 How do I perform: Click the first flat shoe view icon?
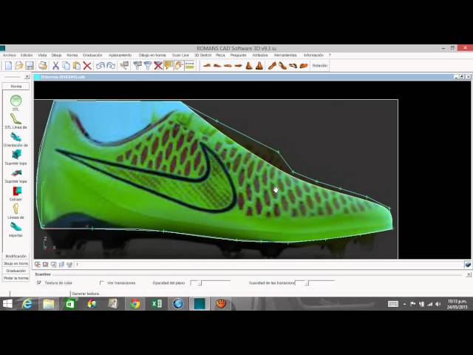(x=207, y=65)
